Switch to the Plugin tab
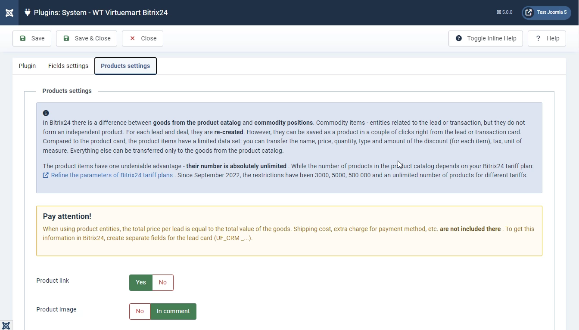The width and height of the screenshot is (579, 330). tap(27, 66)
